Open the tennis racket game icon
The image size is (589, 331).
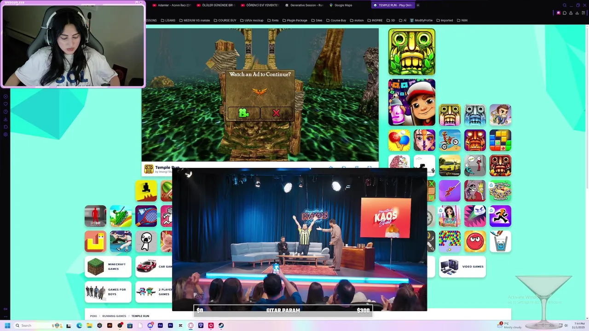coord(146,216)
